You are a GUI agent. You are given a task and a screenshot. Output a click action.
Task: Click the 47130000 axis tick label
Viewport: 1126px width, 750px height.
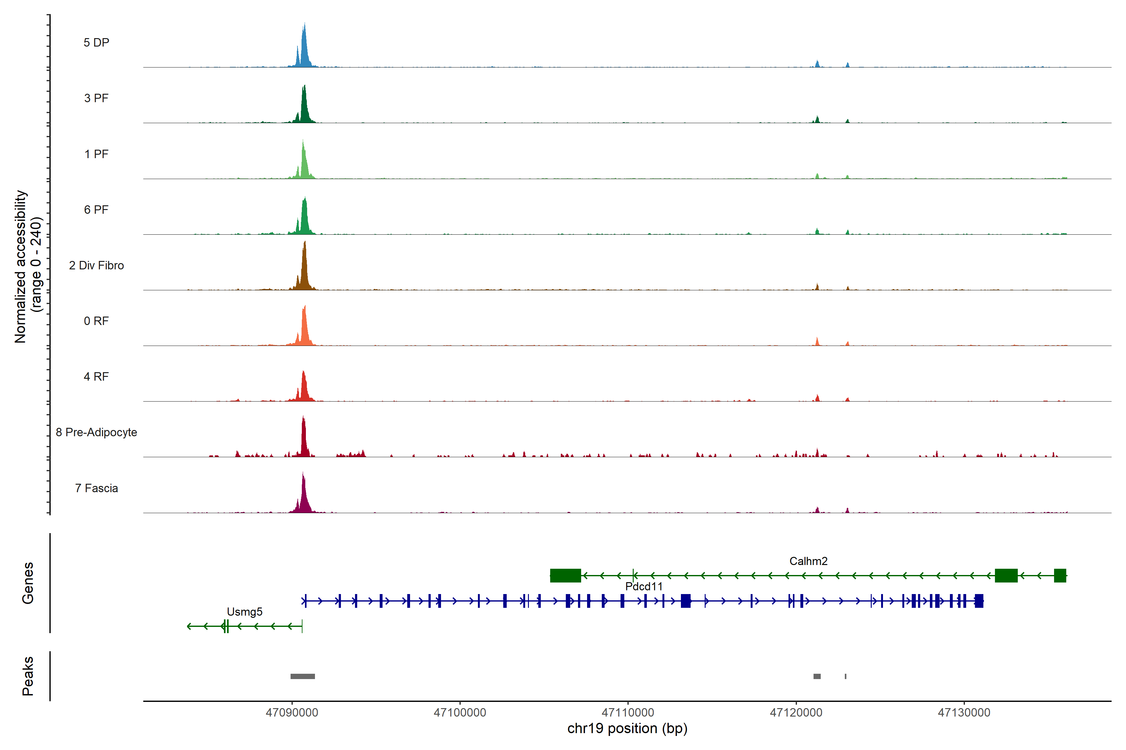pyautogui.click(x=964, y=713)
